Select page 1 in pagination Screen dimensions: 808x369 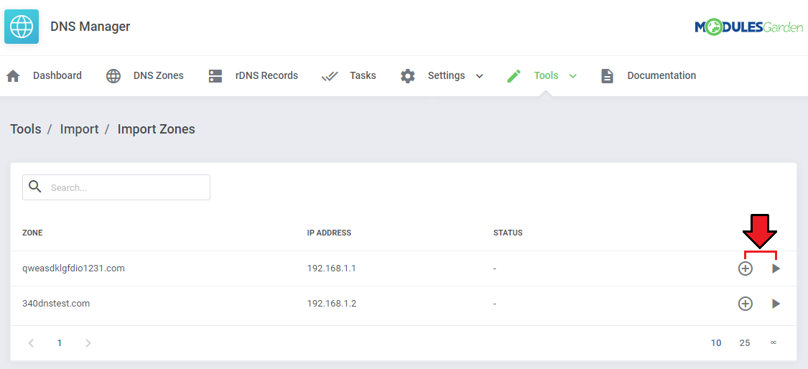pyautogui.click(x=60, y=342)
